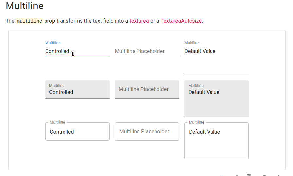
Task: Copy the demo source with the copy icon
Action: [249, 175]
